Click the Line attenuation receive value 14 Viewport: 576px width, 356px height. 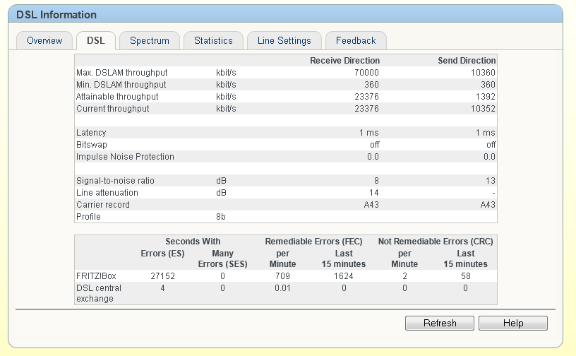(373, 193)
